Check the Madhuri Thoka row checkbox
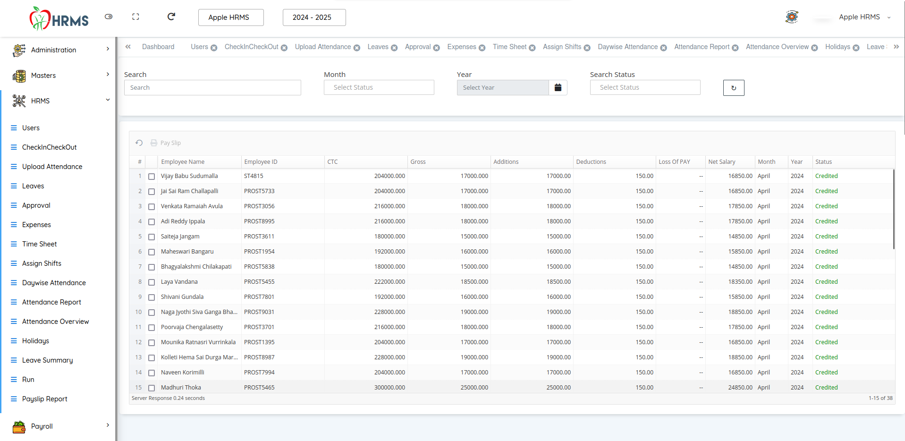The height and width of the screenshot is (441, 905). point(152,388)
